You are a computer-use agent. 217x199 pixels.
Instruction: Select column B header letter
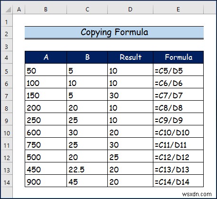tap(46, 9)
